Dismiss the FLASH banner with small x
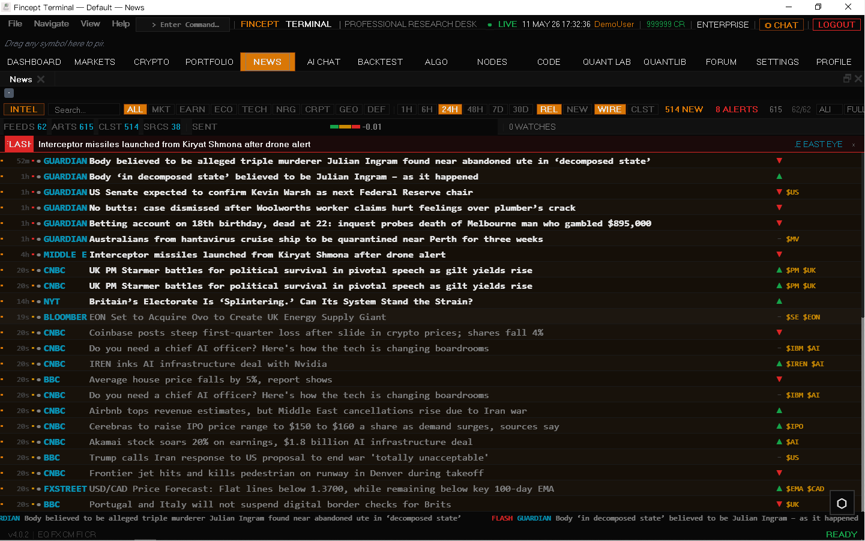 point(854,145)
